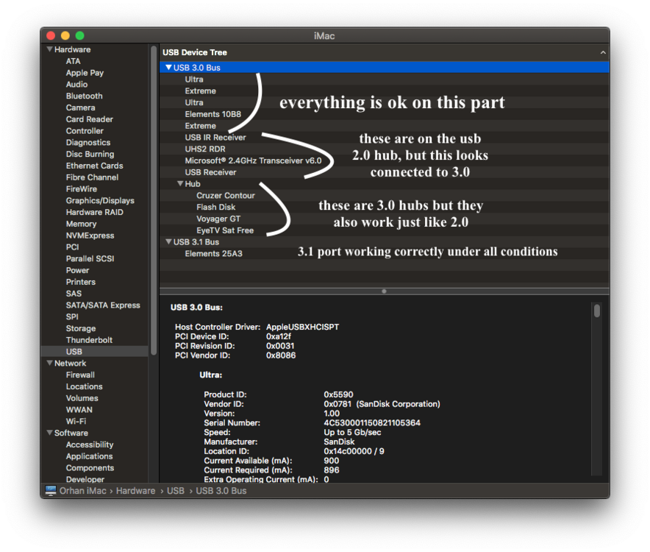Select Bluetooth in the Hardware sidebar
650x552 pixels.
(84, 96)
